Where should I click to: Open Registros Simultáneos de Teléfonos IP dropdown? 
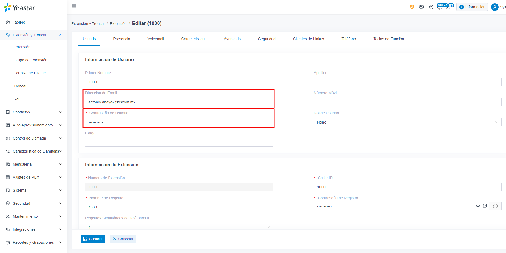coord(179,226)
